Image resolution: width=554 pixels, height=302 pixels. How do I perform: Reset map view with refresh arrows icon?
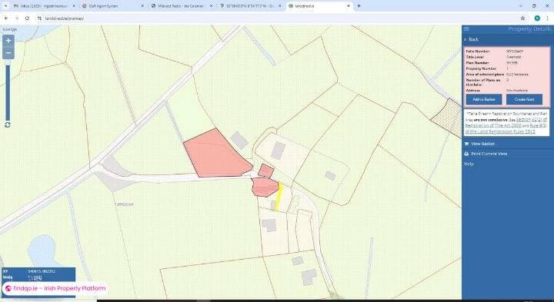tap(8, 125)
